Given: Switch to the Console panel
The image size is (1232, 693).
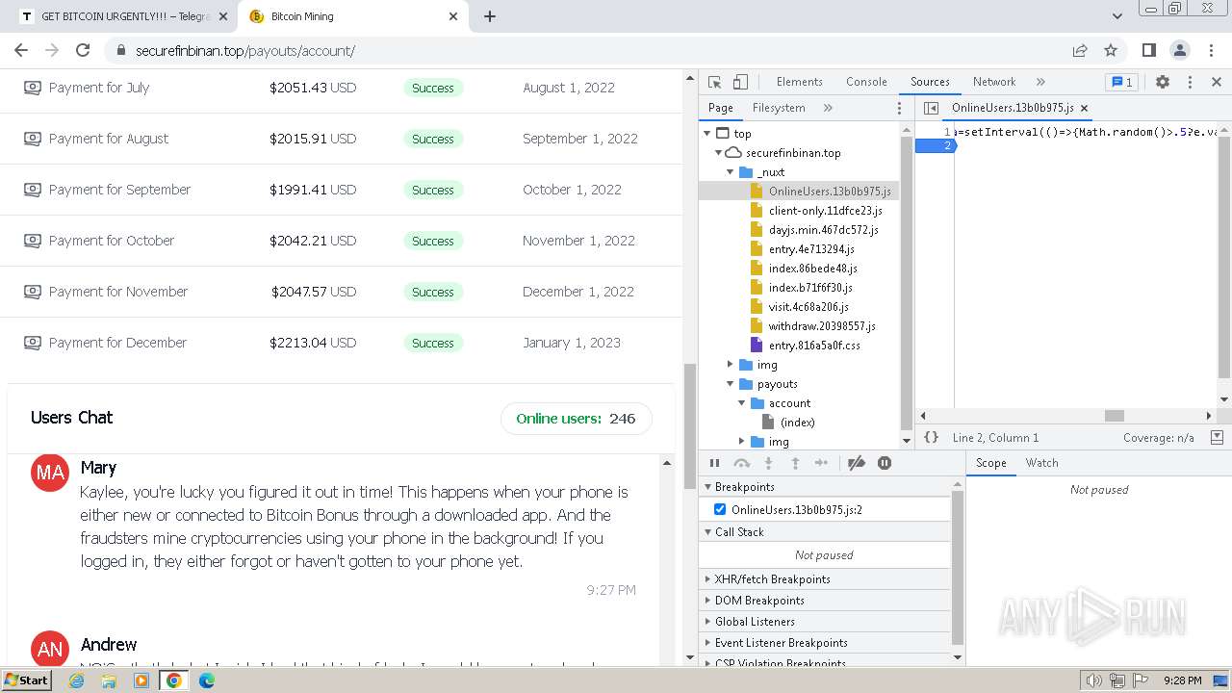Looking at the screenshot, I should pos(866,82).
